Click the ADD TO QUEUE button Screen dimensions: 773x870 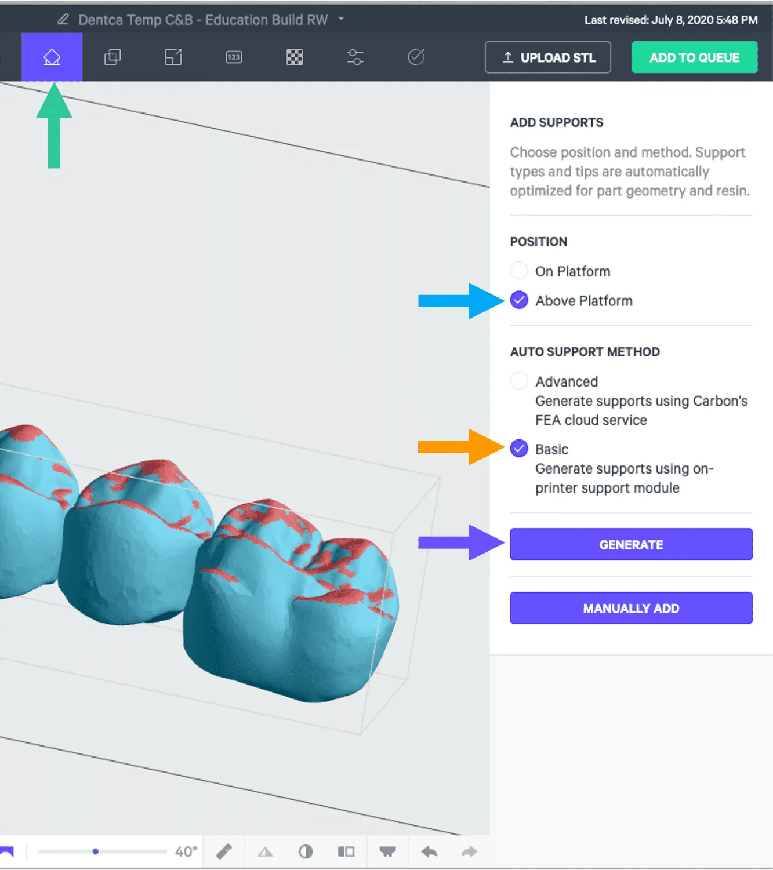click(694, 57)
